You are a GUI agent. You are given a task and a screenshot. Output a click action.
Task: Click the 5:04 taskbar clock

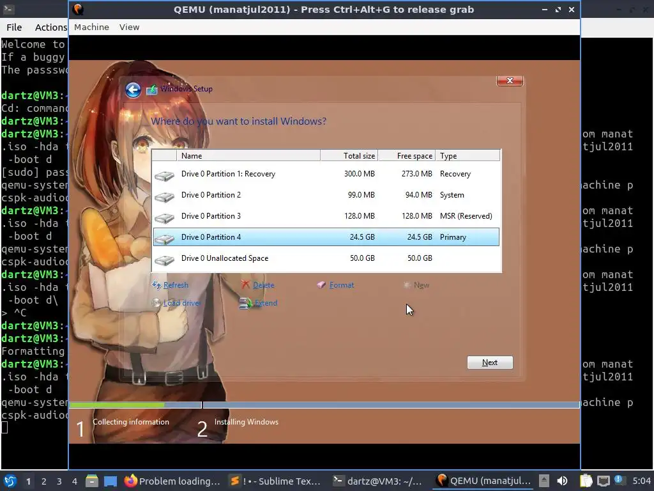pyautogui.click(x=641, y=481)
